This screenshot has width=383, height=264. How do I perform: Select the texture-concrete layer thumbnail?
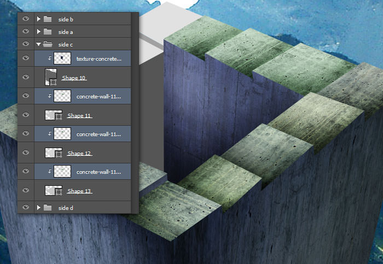62,58
